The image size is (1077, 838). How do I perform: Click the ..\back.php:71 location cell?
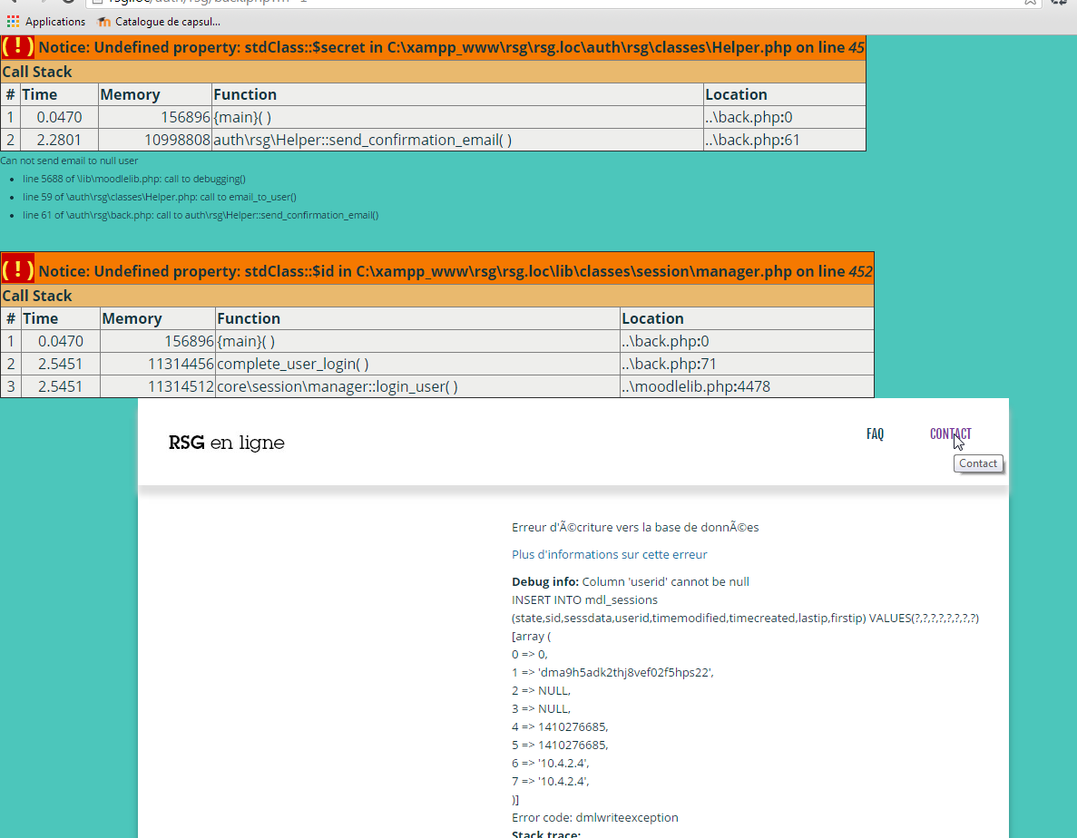670,364
